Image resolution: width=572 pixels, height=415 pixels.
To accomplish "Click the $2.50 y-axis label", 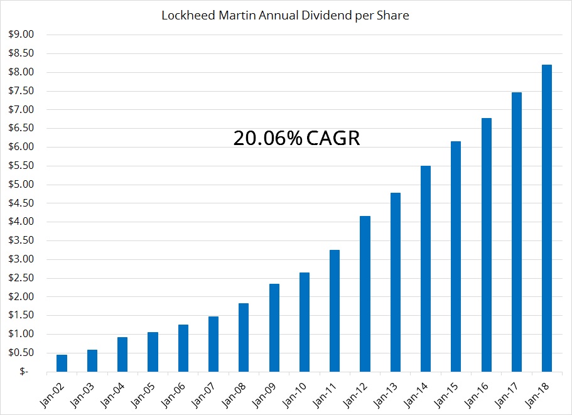I will tap(21, 278).
